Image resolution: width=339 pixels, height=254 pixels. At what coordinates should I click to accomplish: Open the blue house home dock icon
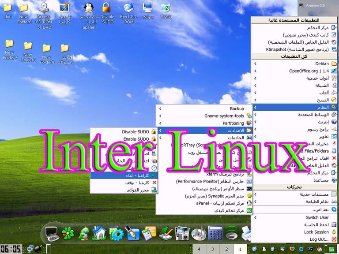[99, 233]
